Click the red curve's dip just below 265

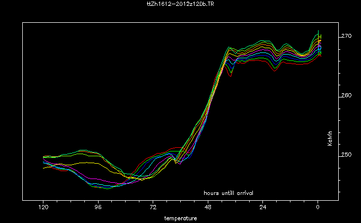(x=231, y=76)
